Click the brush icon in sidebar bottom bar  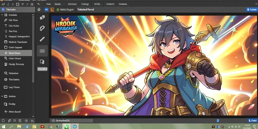coord(9,121)
